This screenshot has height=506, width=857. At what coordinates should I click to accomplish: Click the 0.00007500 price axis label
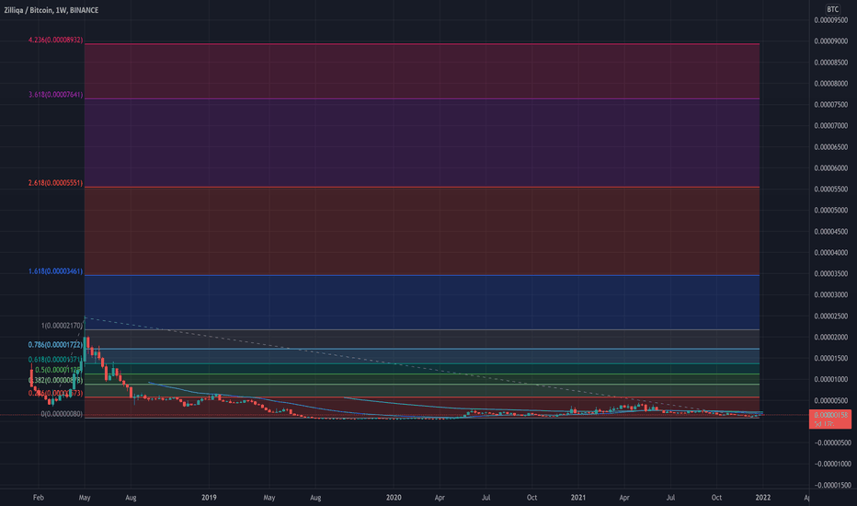click(831, 105)
